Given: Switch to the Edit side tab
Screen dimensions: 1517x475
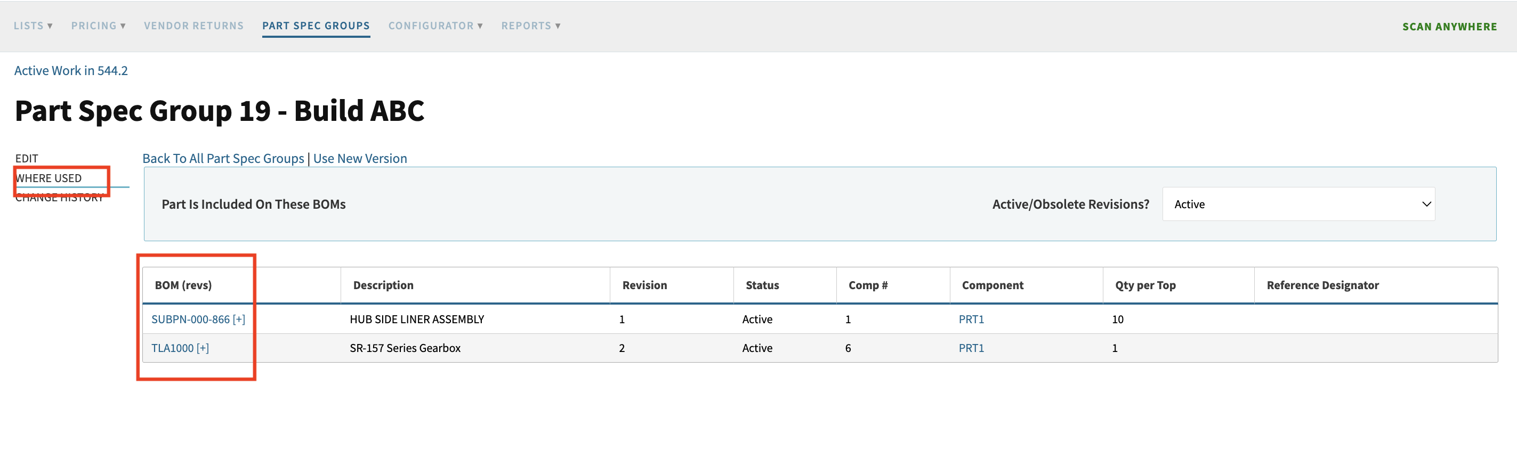Looking at the screenshot, I should [x=27, y=158].
